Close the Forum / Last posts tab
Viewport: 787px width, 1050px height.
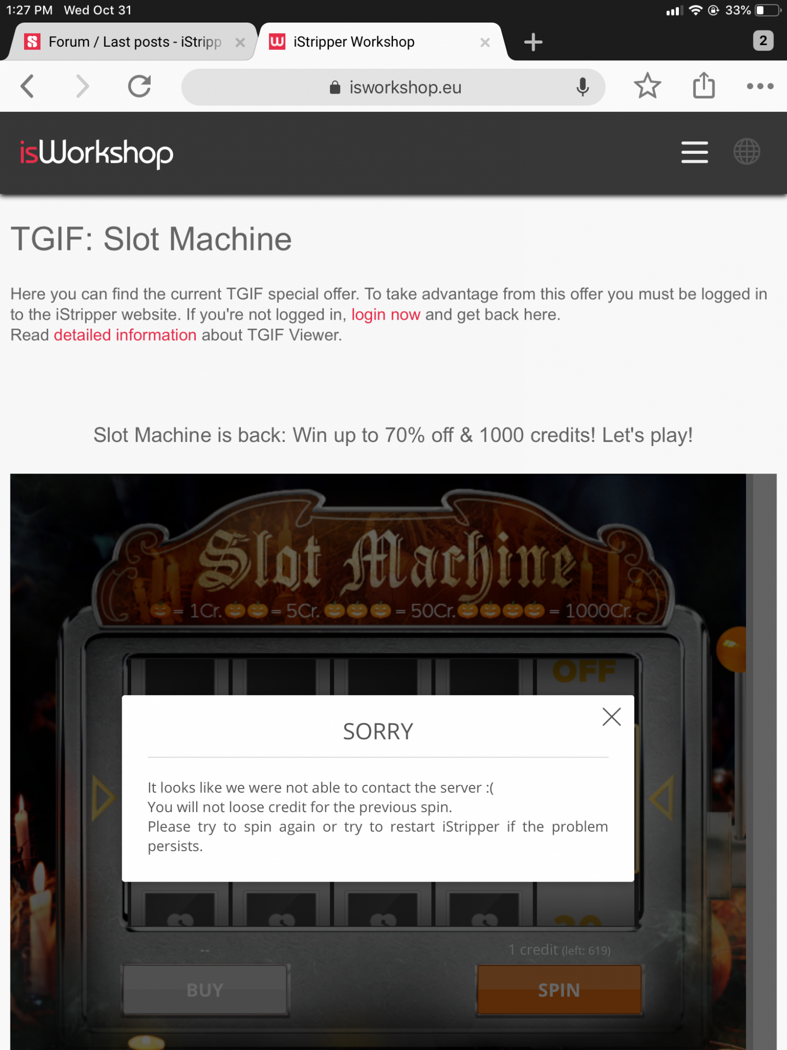[240, 43]
